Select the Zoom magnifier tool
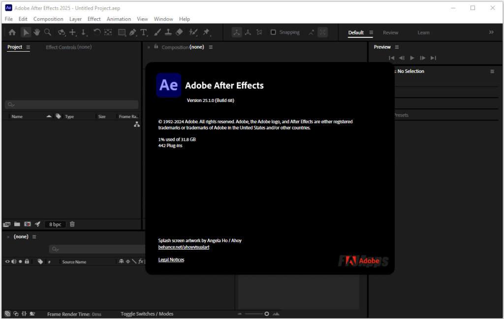The height and width of the screenshot is (319, 504). [x=48, y=32]
